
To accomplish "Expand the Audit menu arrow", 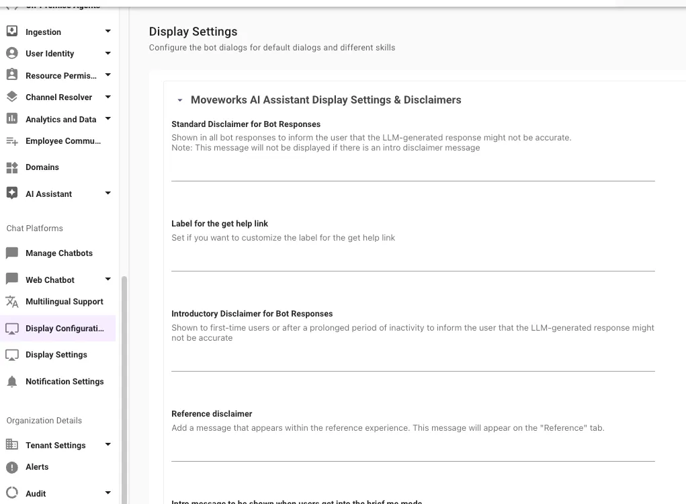I will [x=108, y=493].
